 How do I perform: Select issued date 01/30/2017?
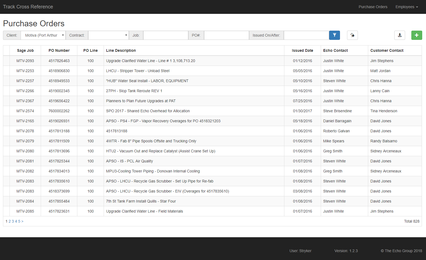click(x=302, y=111)
